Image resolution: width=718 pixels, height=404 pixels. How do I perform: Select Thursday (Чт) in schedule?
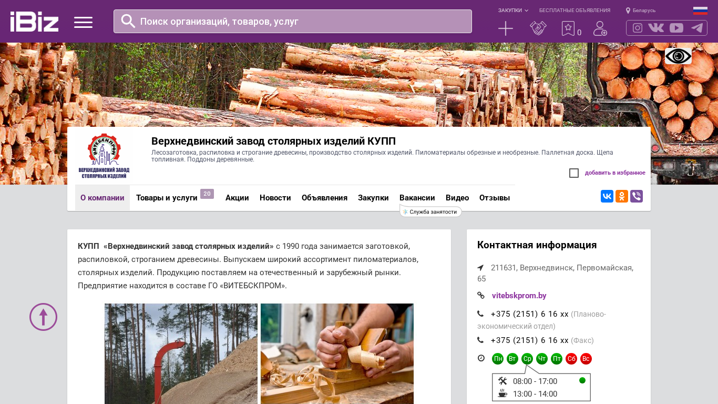pos(542,359)
